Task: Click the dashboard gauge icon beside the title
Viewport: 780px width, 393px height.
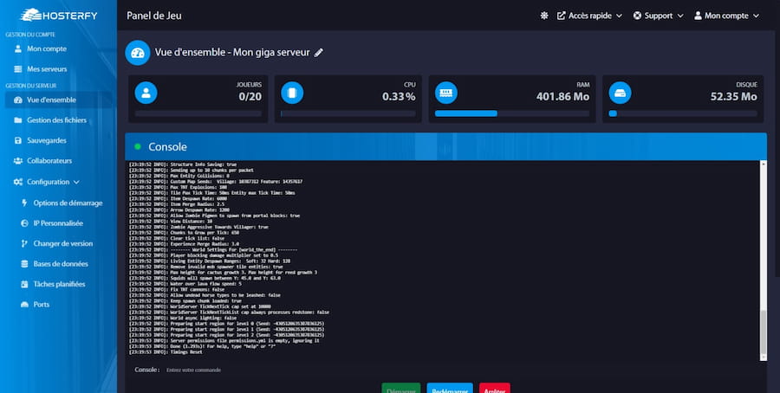Action: tap(138, 53)
